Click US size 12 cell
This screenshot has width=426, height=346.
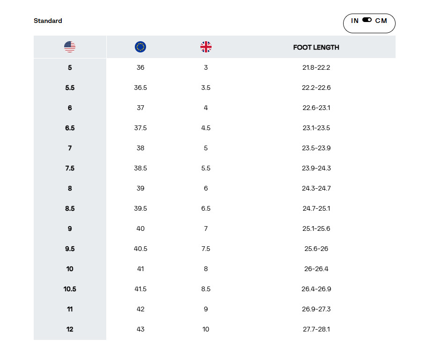tap(70, 329)
